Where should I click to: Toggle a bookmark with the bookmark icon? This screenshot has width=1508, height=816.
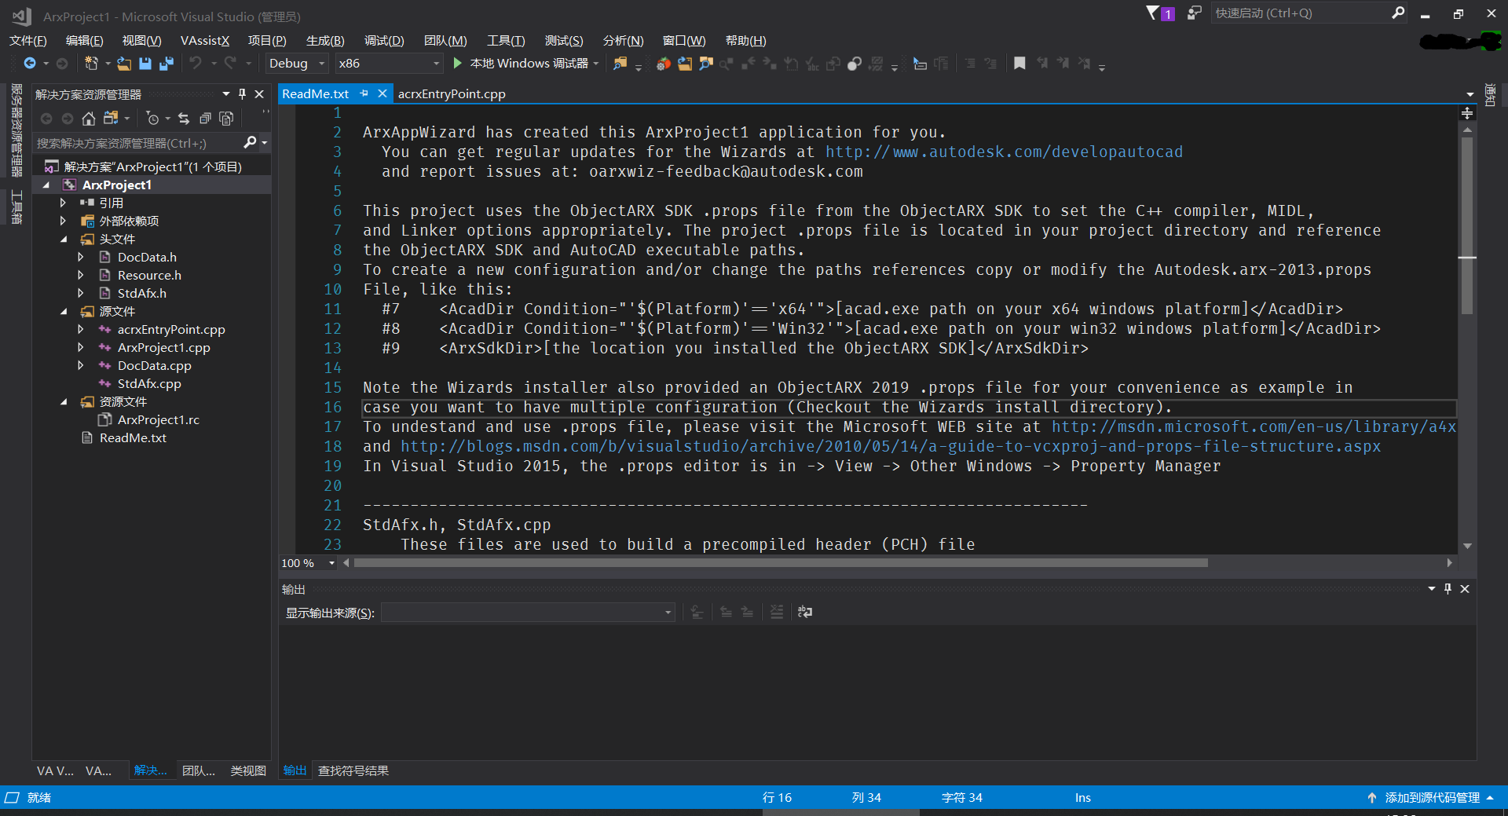[x=1019, y=64]
